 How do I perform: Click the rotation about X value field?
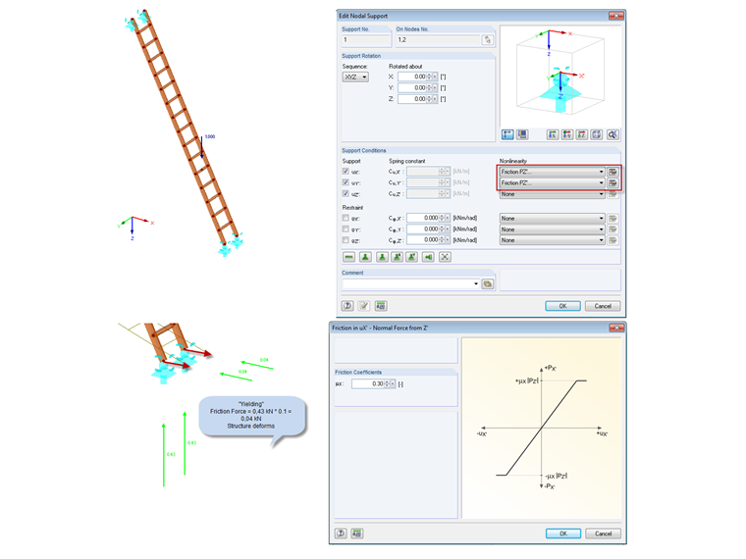tap(412, 76)
